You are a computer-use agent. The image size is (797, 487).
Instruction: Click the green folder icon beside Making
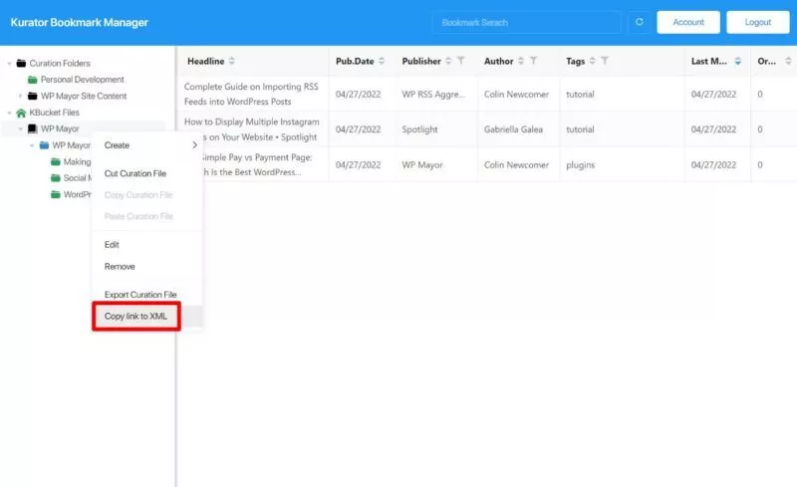[x=56, y=161]
